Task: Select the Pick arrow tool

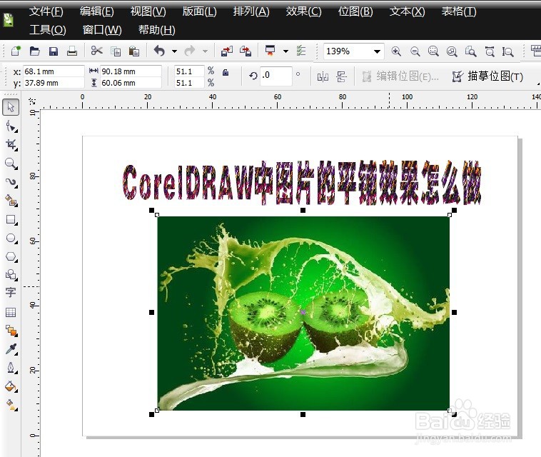Action: (11, 107)
